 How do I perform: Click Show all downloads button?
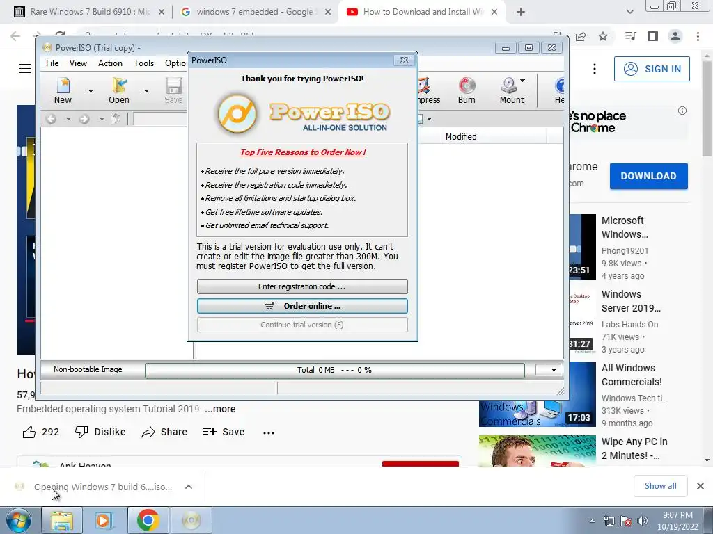pyautogui.click(x=660, y=486)
